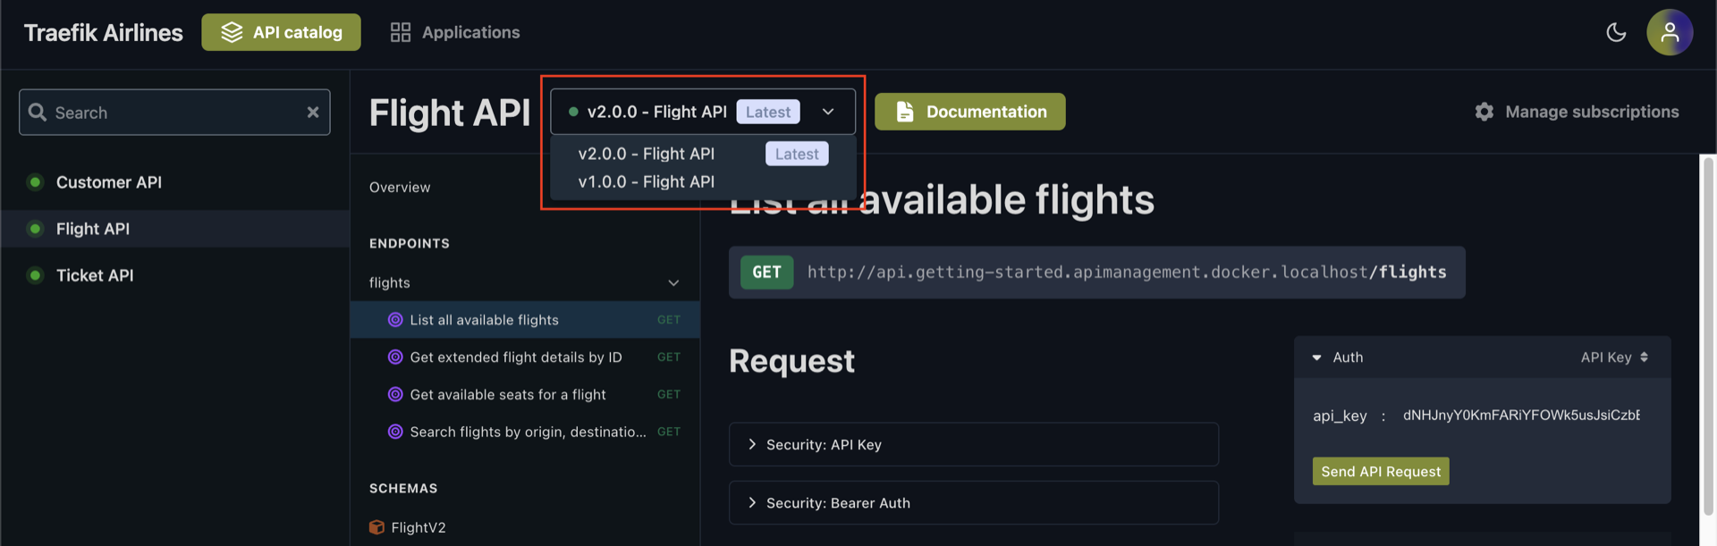
Task: Collapse the flights endpoint group
Action: 525,282
